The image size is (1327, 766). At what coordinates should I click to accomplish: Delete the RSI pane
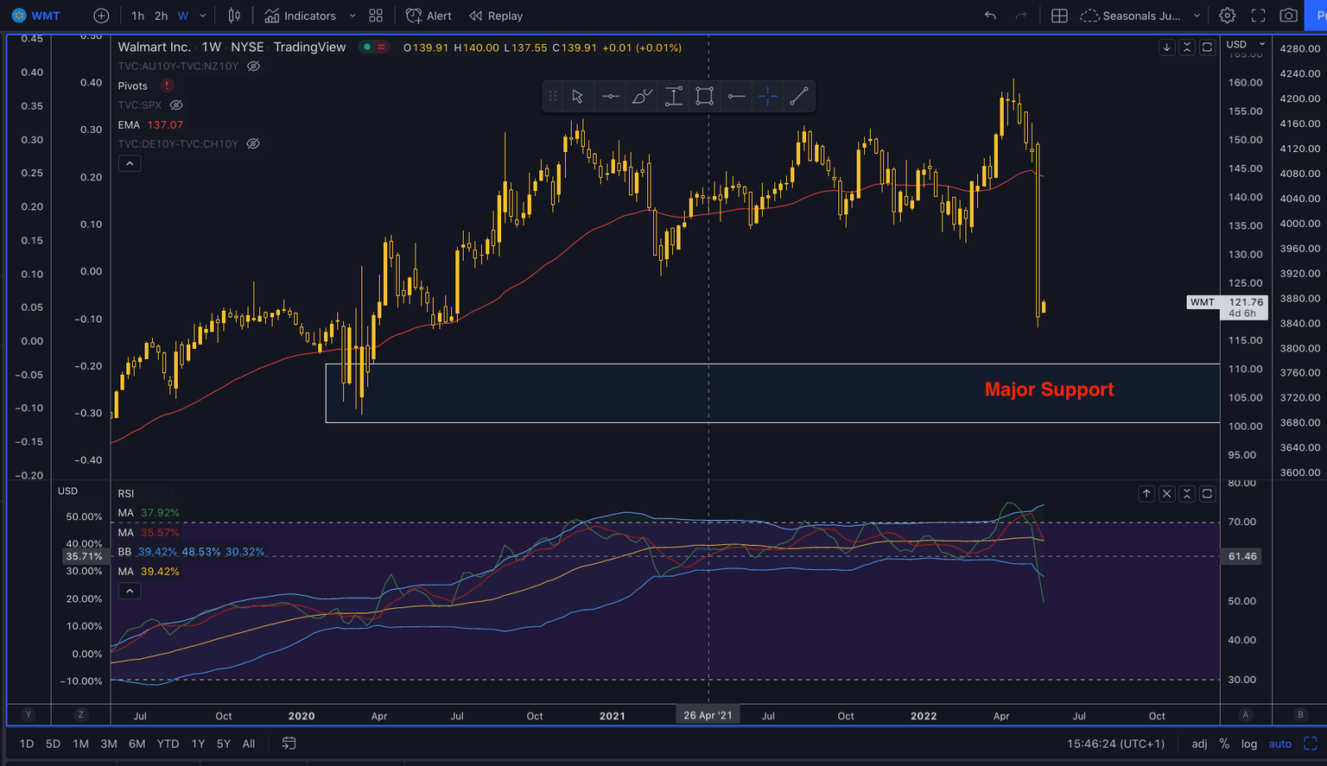(1167, 494)
